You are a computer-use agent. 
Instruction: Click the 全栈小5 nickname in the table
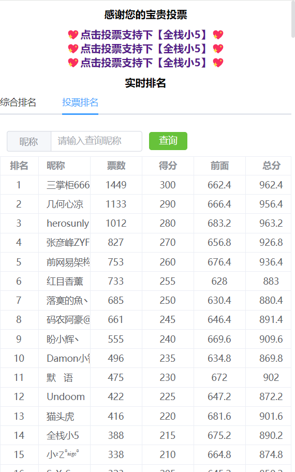click(x=63, y=435)
